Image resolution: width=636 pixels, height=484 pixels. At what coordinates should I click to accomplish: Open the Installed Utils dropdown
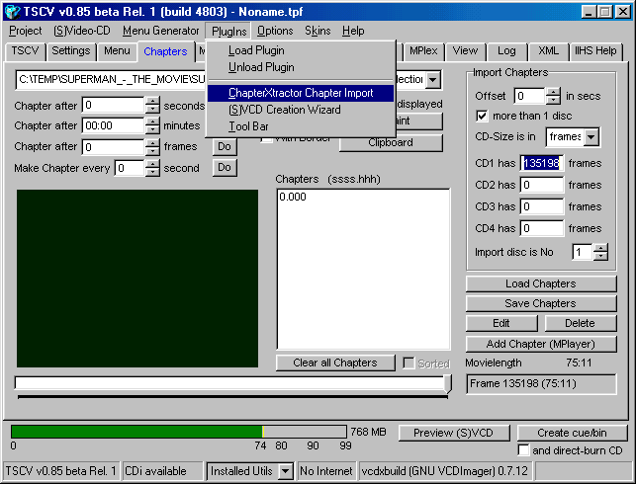coord(285,471)
